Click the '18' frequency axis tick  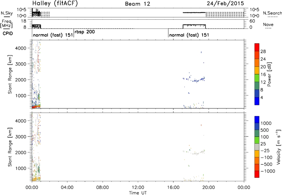coord(24,21)
